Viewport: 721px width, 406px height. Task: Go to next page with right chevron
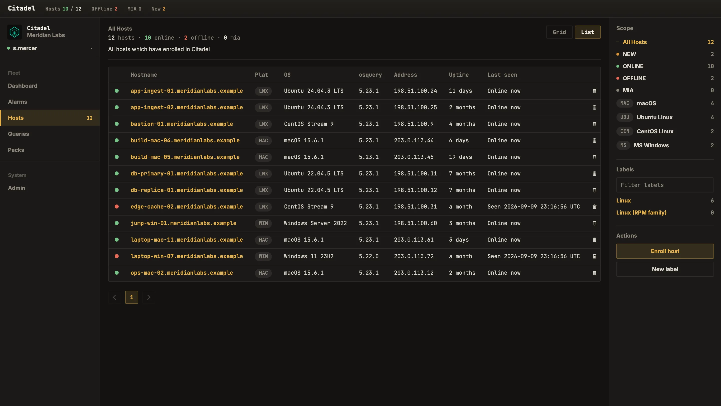pos(149,297)
